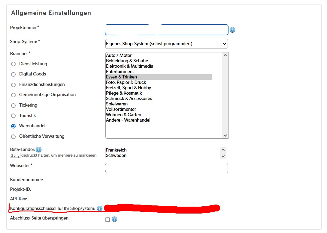Select Öffentliche Verwaltung radio button
Screen dimensions: 327x233
pos(13,137)
